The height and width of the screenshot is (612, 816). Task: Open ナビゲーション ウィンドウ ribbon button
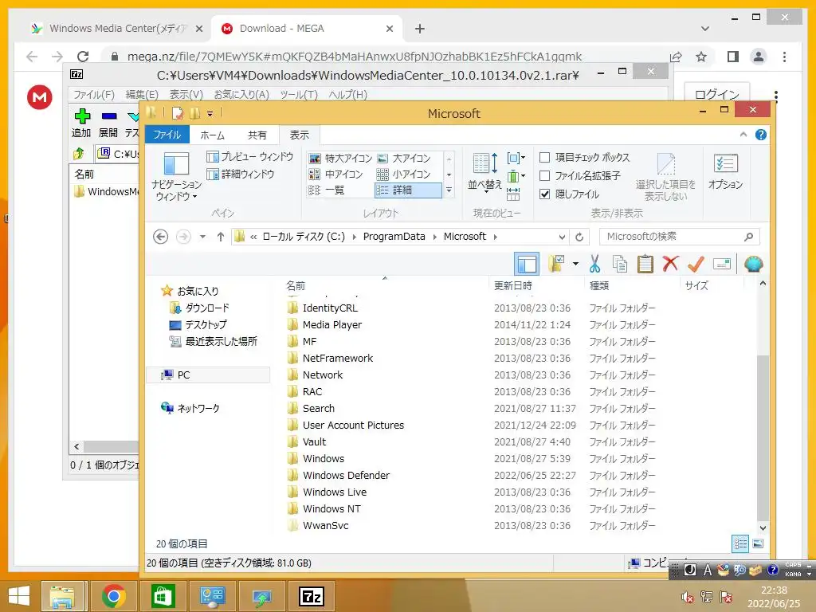176,177
